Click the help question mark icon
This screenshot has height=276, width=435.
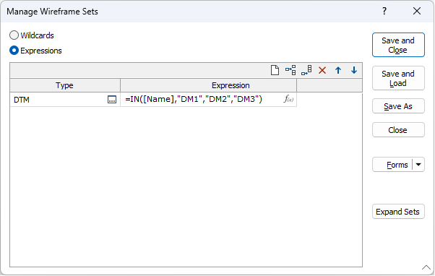384,11
